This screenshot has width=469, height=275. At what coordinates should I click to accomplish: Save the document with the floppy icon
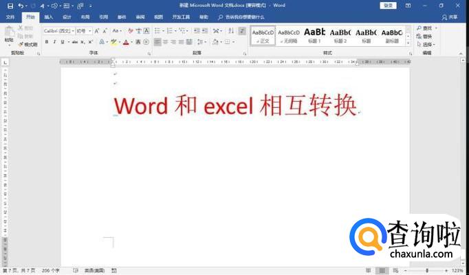[x=10, y=5]
